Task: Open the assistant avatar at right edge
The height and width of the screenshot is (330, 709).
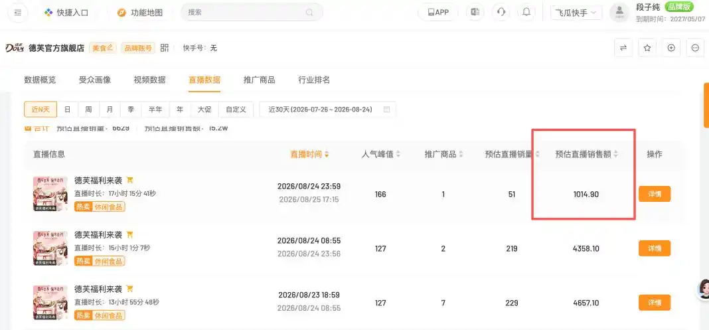Action: click(x=703, y=289)
